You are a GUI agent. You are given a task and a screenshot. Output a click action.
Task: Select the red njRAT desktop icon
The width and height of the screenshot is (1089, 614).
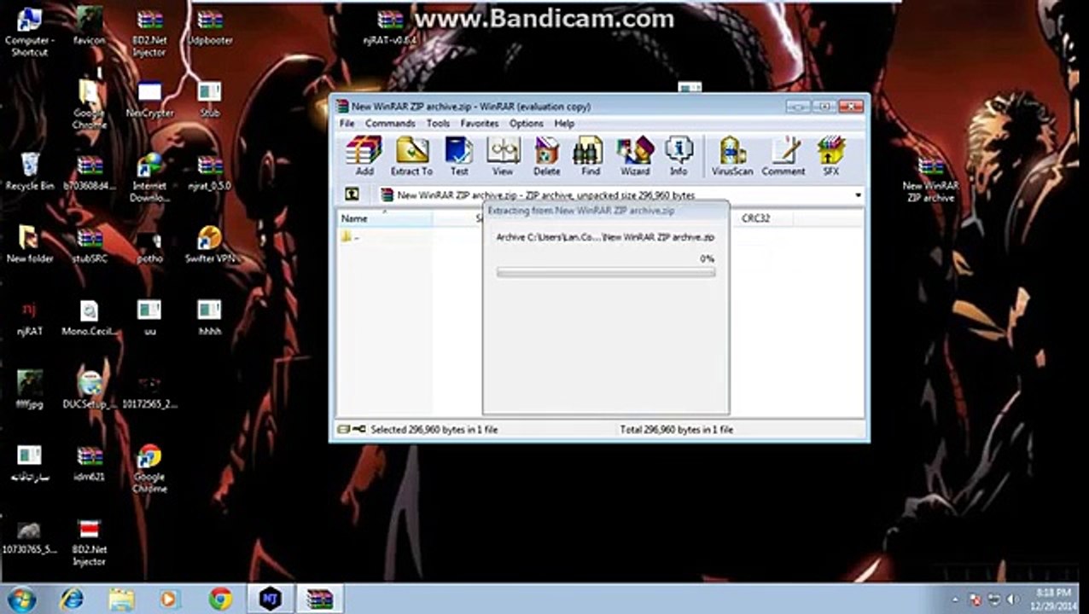(29, 316)
